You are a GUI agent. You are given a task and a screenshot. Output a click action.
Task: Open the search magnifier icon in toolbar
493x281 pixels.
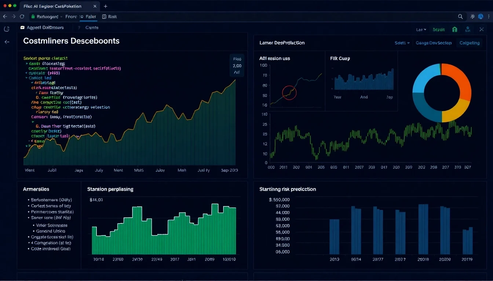point(460,16)
